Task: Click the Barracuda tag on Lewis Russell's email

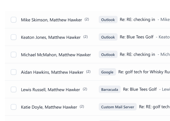Action: (x=110, y=89)
